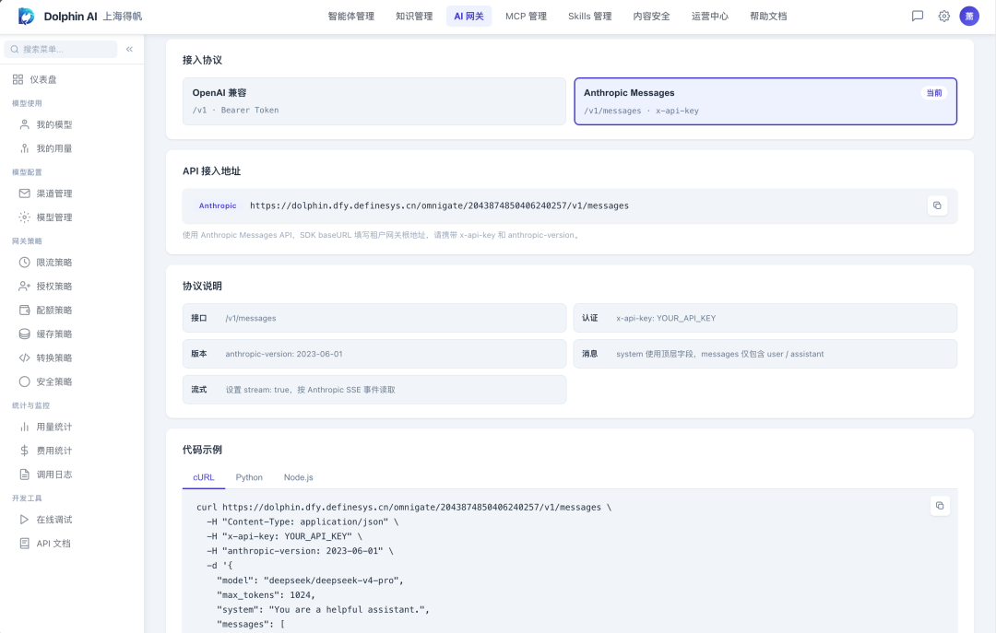Click the 接口 /v1/messages info row
The width and height of the screenshot is (996, 633).
coord(374,318)
